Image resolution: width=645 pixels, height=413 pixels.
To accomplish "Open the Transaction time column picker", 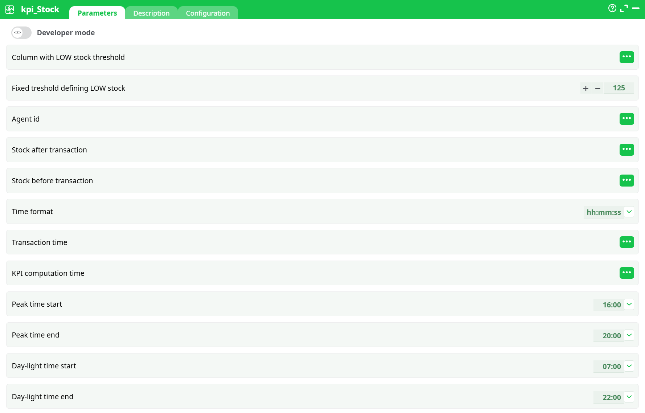I will tap(627, 242).
